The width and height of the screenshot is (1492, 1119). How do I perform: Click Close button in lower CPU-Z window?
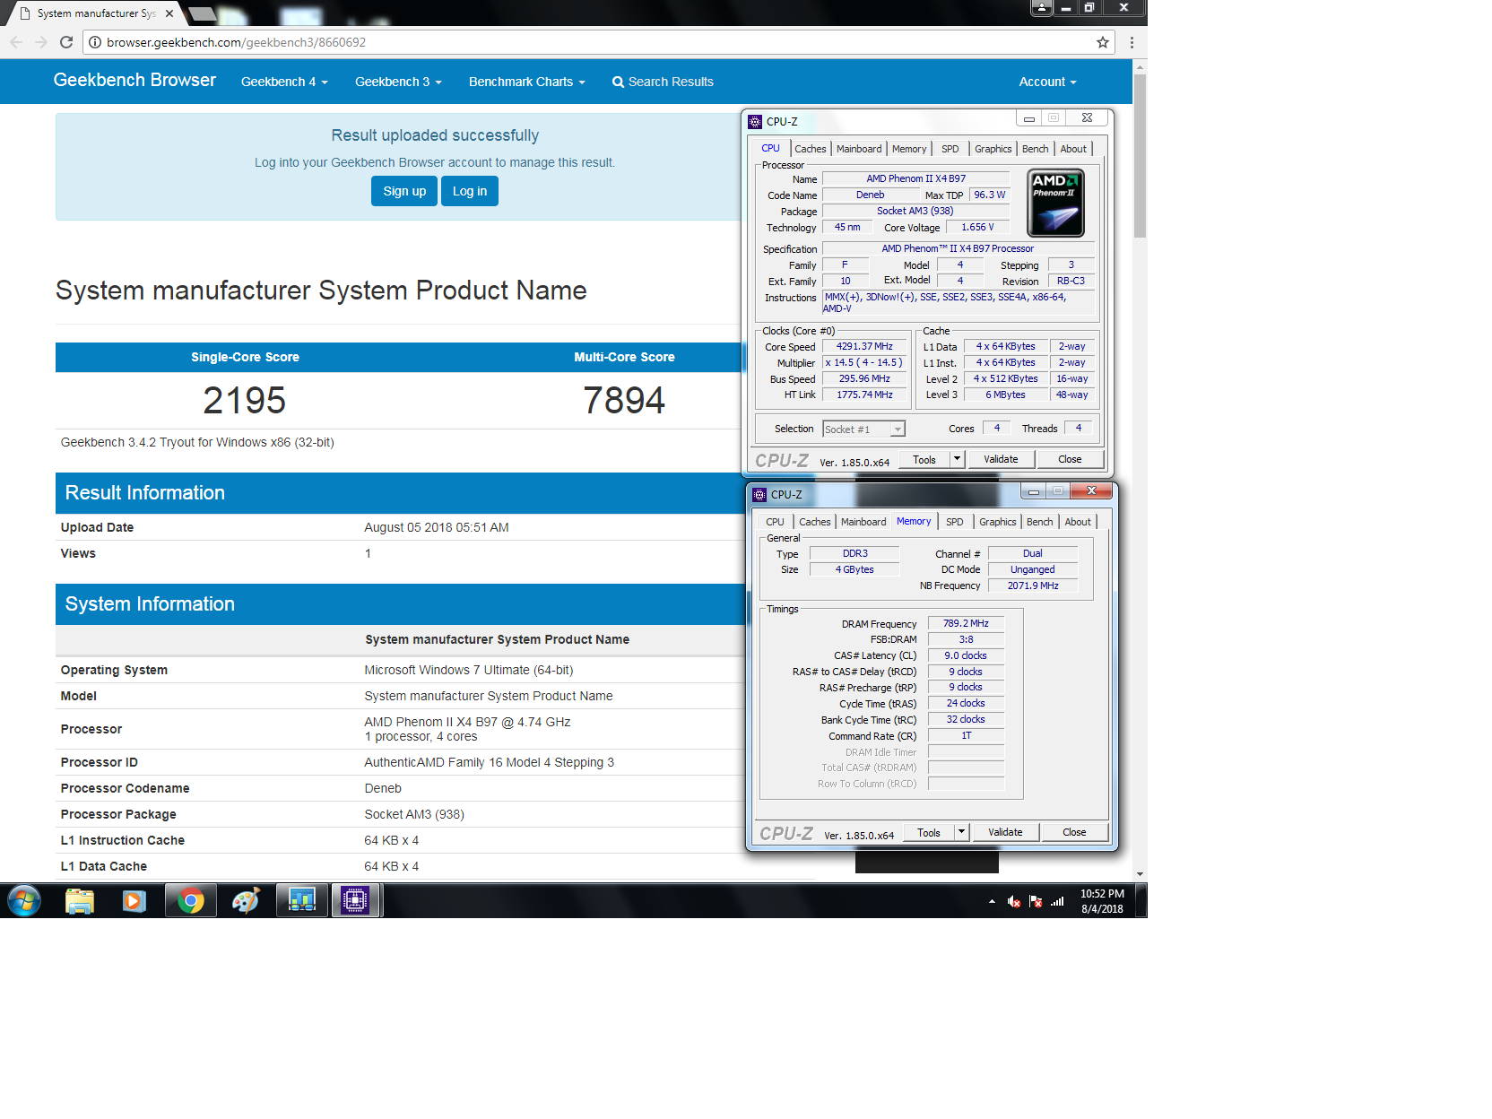point(1074,832)
